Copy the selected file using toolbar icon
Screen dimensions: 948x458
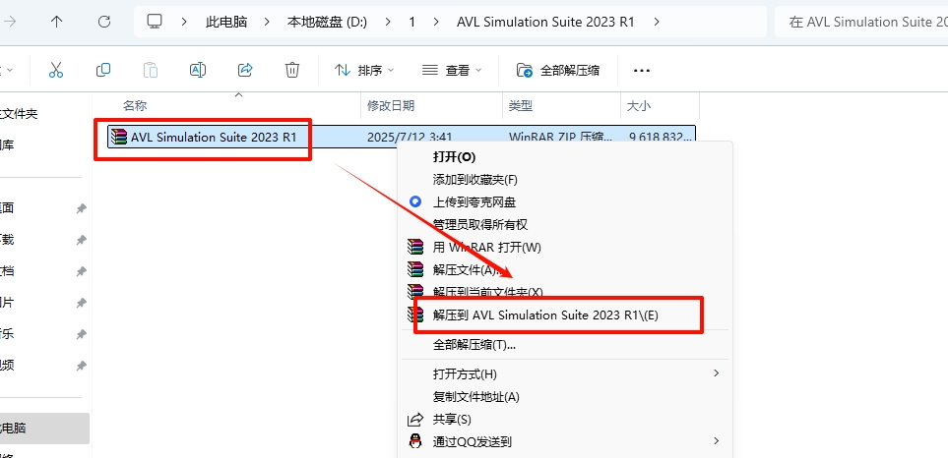(x=103, y=70)
